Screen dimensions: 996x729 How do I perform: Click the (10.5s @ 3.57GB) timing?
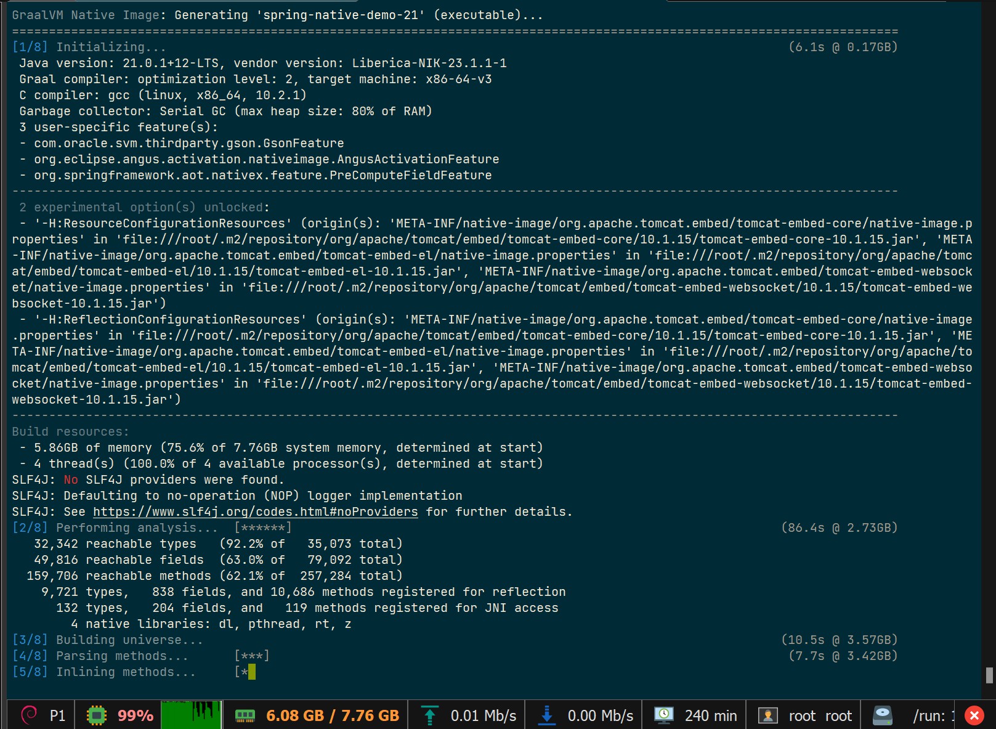pos(839,640)
